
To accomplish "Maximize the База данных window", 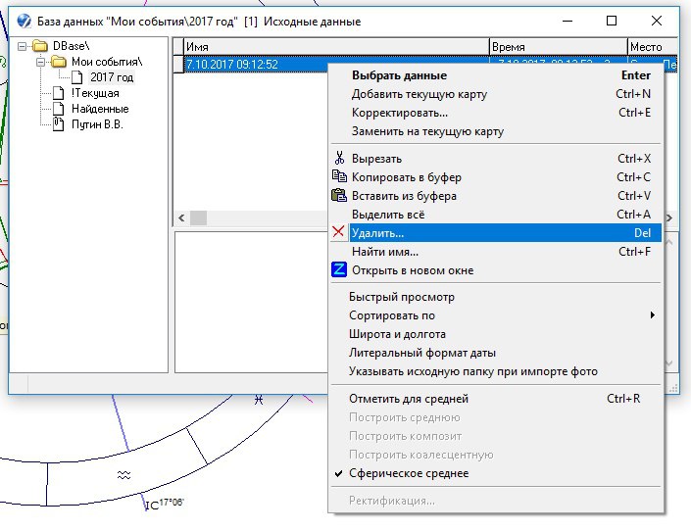I will point(612,21).
